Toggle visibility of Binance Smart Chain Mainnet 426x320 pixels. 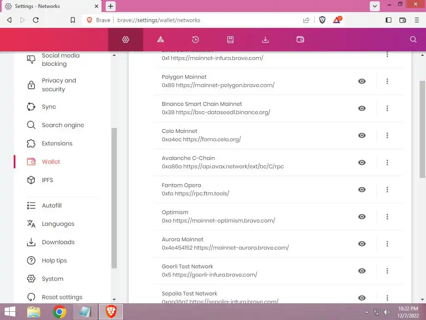(362, 108)
